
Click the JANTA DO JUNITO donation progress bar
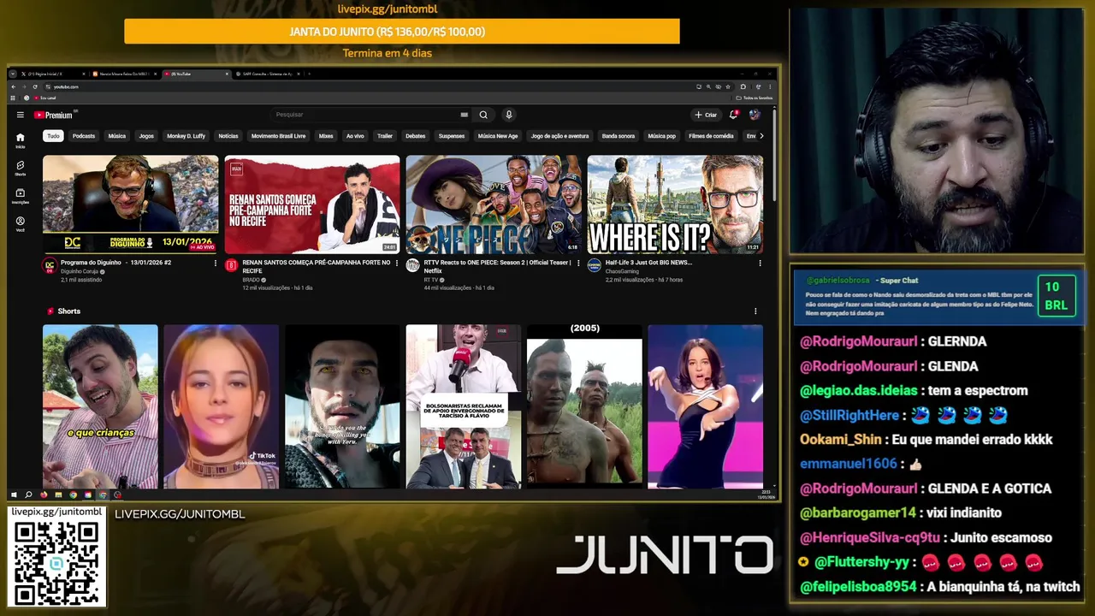402,32
